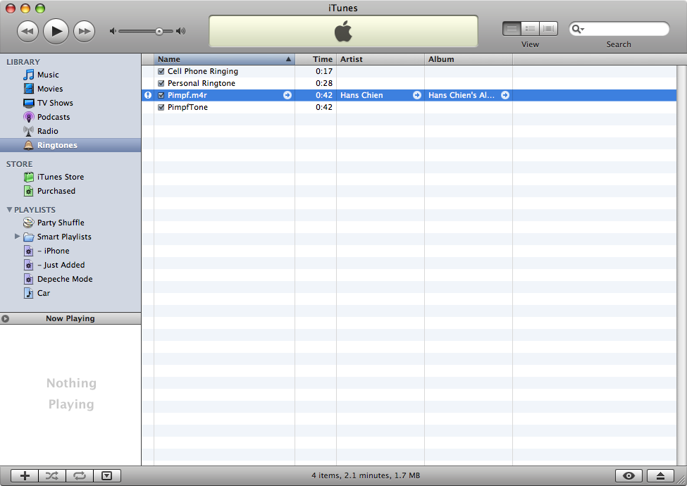687x486 pixels.
Task: Uncheck the Personal Ringtone checkbox
Action: 161,83
